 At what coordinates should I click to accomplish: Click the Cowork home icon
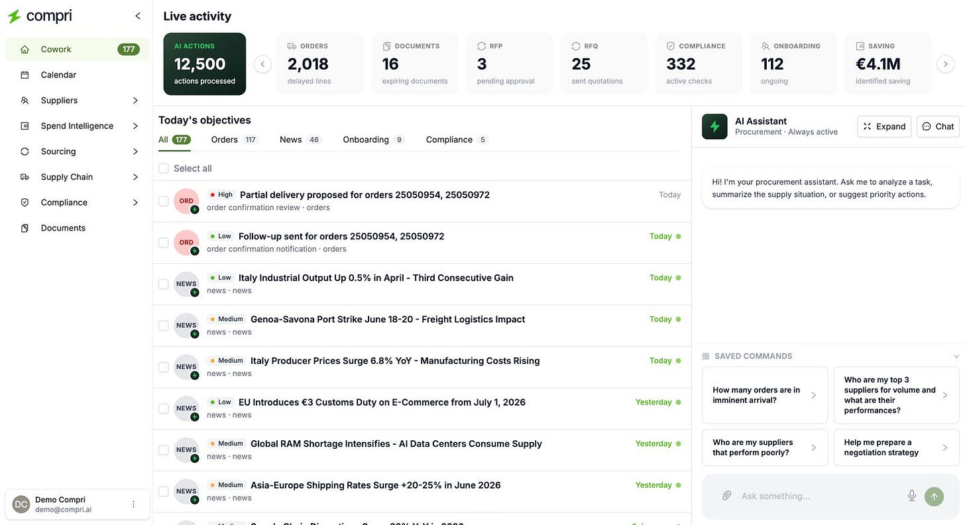(25, 49)
